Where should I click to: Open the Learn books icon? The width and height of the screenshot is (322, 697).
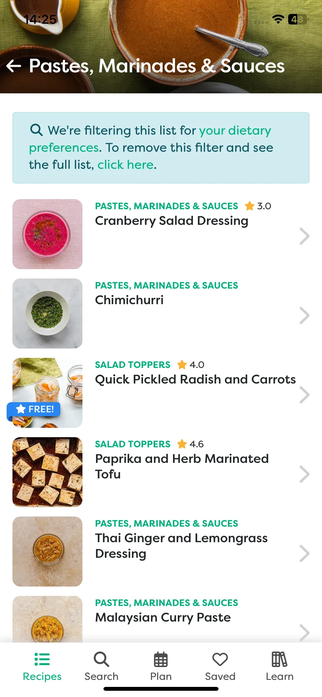[x=279, y=659]
